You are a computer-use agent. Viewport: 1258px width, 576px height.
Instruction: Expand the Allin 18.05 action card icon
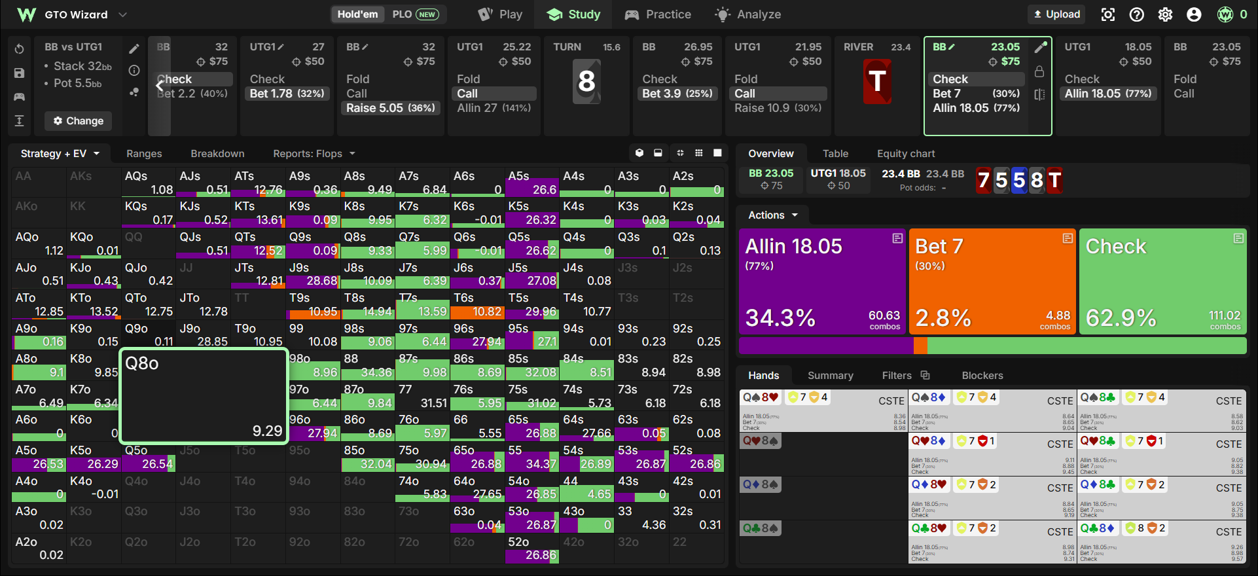point(897,238)
